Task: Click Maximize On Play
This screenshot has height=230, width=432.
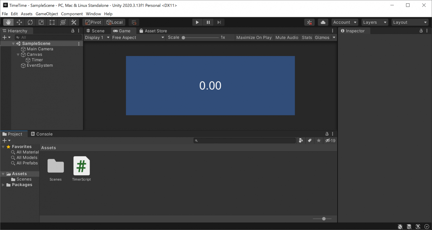Action: [254, 37]
